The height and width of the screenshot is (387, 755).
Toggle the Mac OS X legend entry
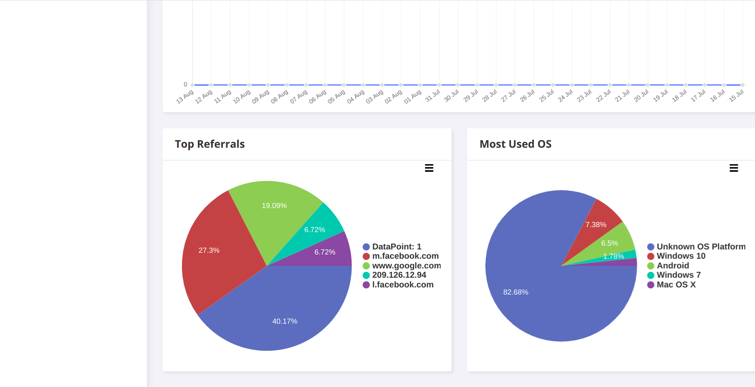(x=671, y=284)
